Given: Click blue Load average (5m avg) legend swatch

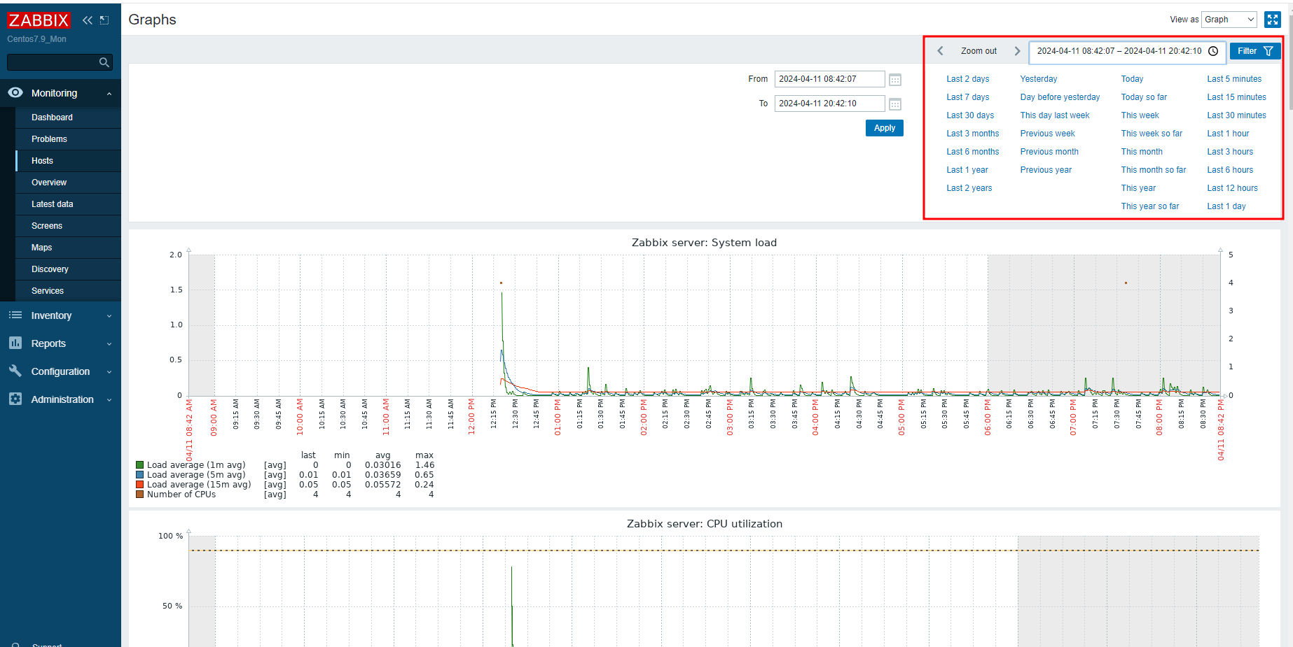Looking at the screenshot, I should pos(139,474).
